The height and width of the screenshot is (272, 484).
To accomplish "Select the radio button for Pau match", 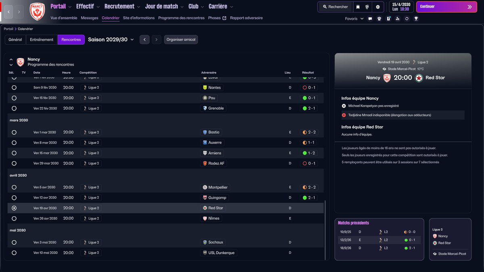I will click(x=14, y=98).
